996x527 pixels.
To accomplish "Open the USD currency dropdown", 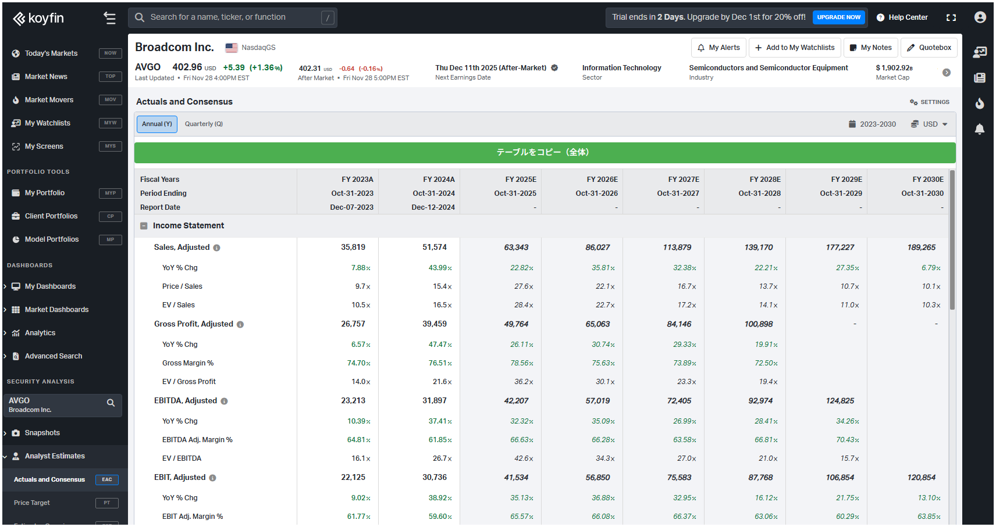I will (x=930, y=124).
